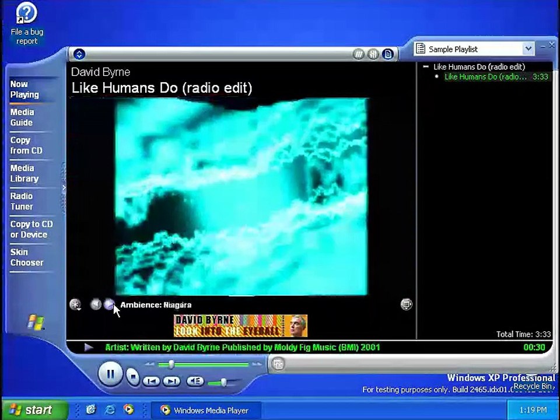Go to the Radio Tuner tab
560x420 pixels.
coord(22,201)
